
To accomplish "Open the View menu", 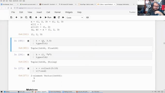I will pyautogui.click(x=30, y=12).
